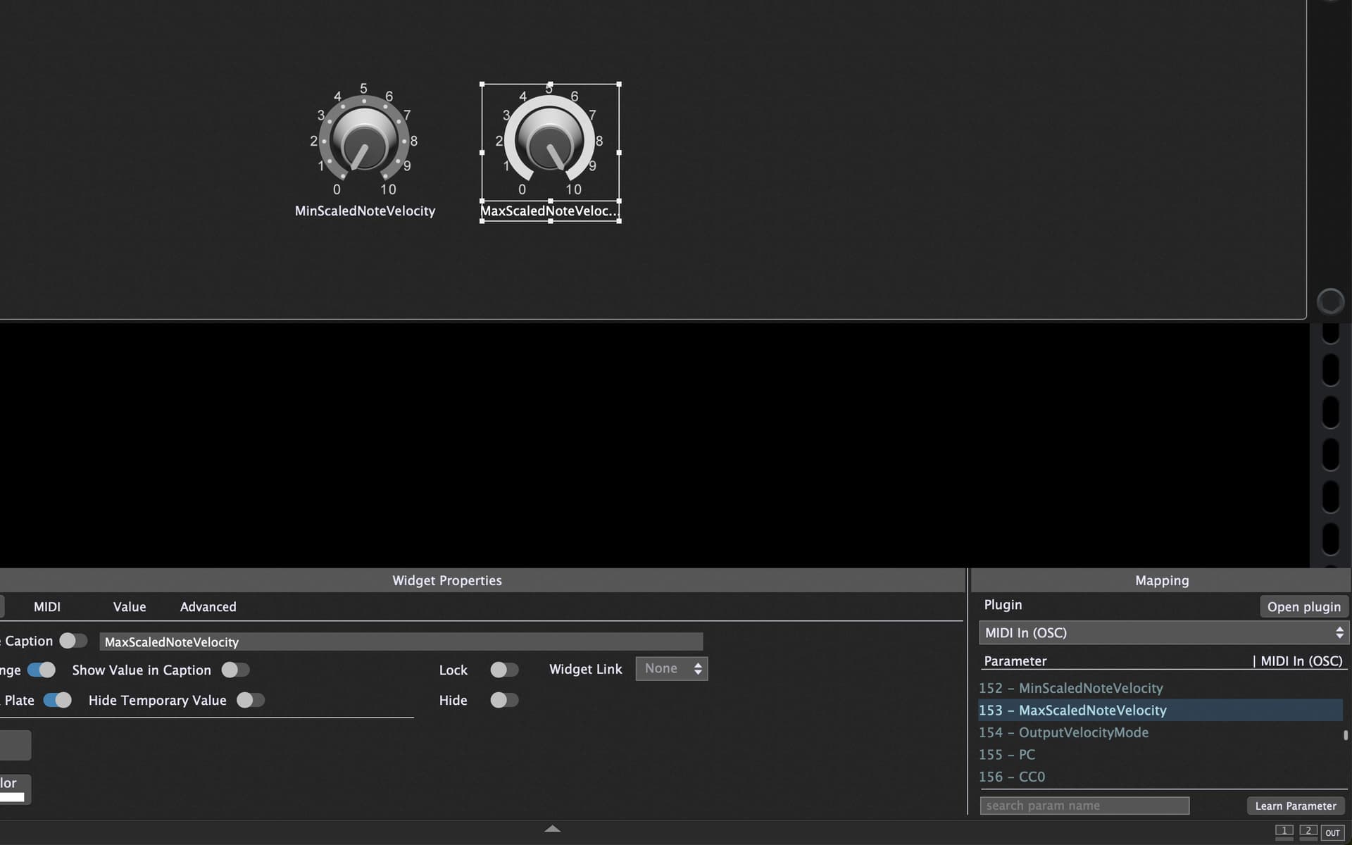Select parameter 156 - CC0
This screenshot has height=845, width=1352.
point(1160,777)
